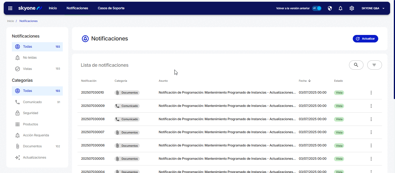This screenshot has height=173, width=395.
Task: Click the Inicio breadcrumb link
Action: click(10, 21)
